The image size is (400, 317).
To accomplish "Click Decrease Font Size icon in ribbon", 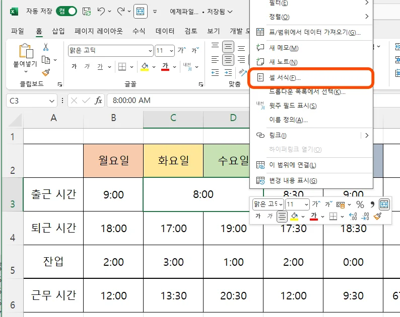I will coord(195,50).
